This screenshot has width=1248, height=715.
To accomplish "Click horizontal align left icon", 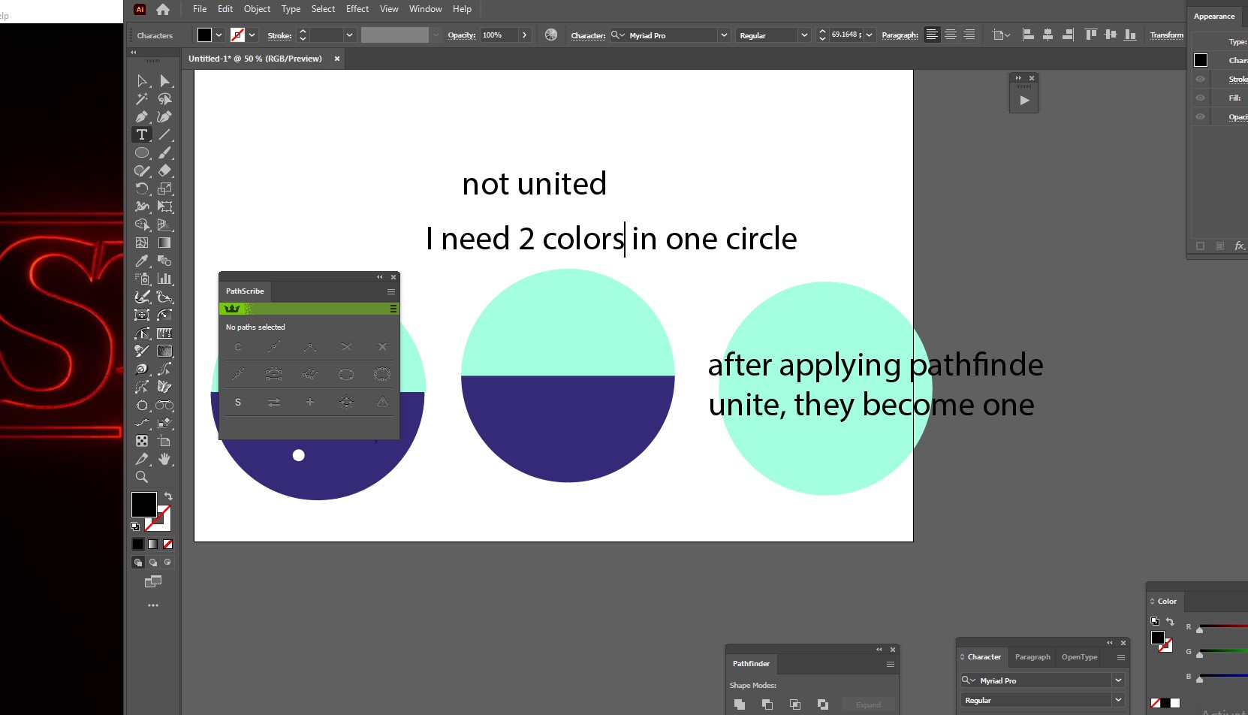I will click(x=1029, y=35).
